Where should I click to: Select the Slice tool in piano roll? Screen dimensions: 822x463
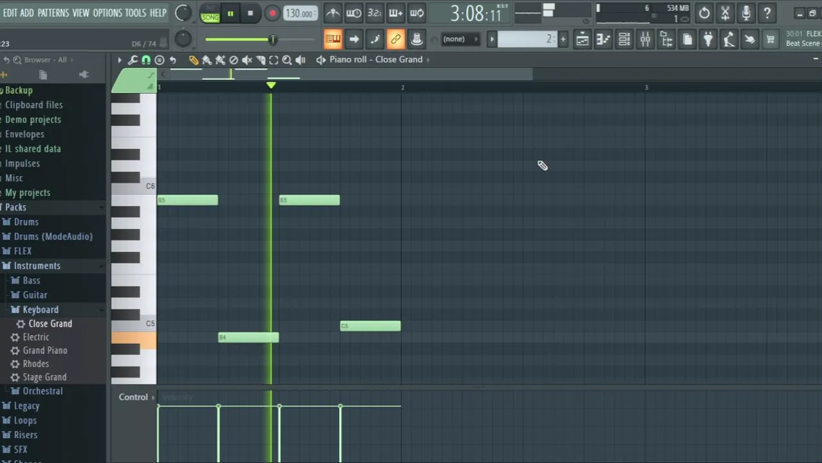260,60
